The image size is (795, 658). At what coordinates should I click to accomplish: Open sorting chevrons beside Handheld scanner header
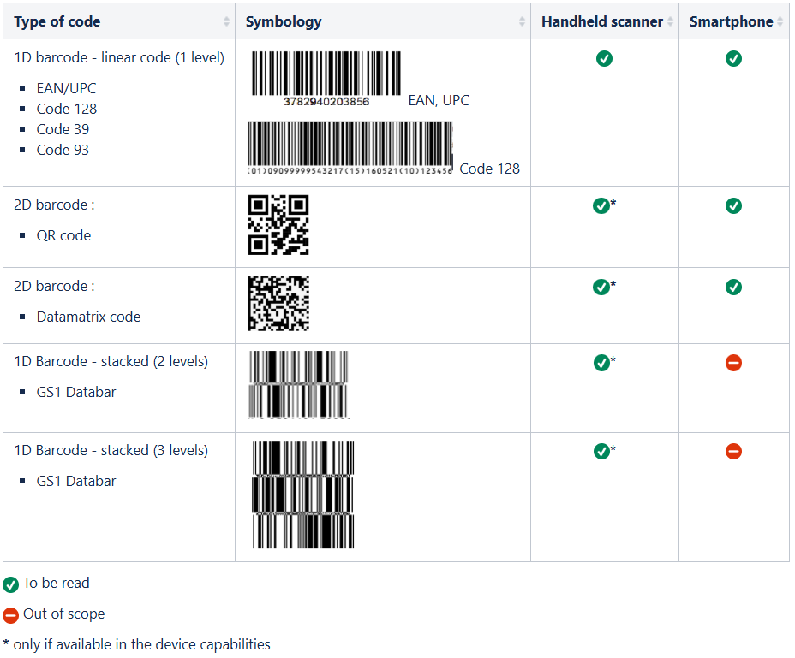672,21
